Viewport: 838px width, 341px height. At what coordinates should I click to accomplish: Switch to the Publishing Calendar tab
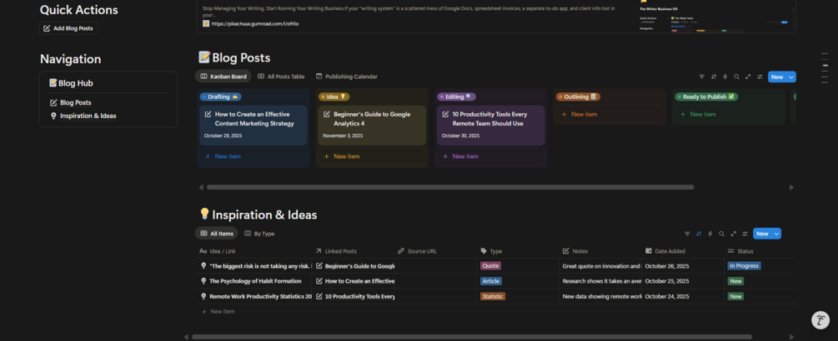[346, 77]
